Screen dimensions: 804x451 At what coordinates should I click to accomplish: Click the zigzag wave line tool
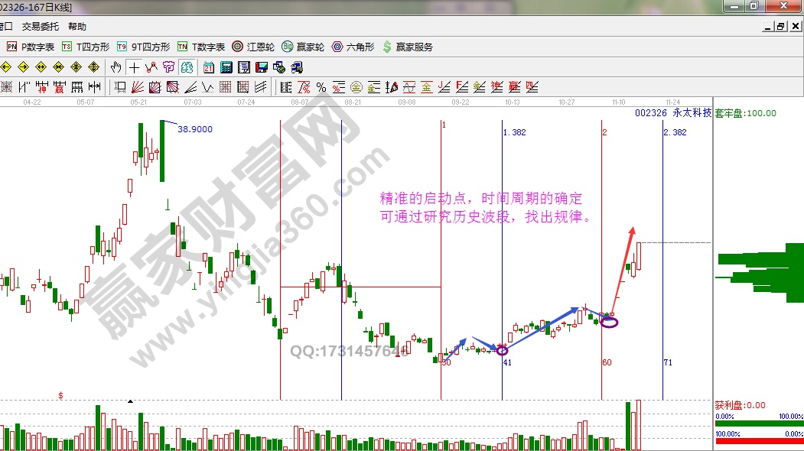[x=151, y=67]
